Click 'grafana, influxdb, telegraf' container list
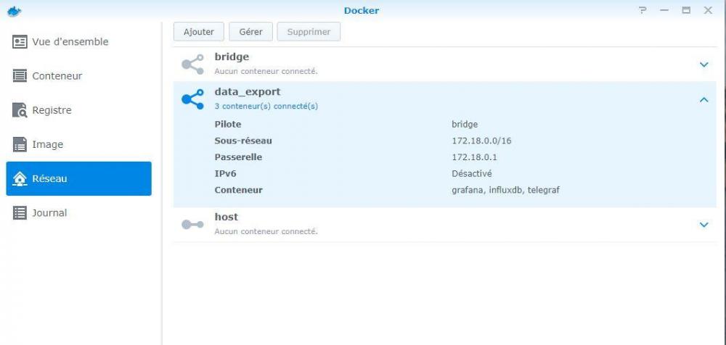Screen dimensions: 726x345 point(505,190)
